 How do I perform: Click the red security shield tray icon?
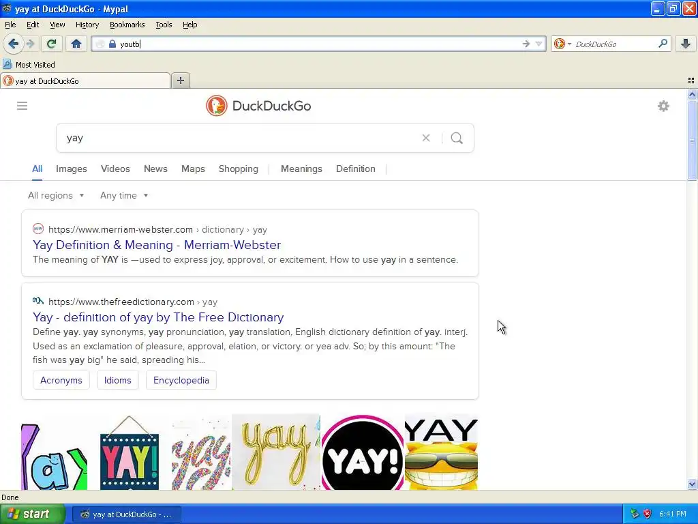point(647,514)
